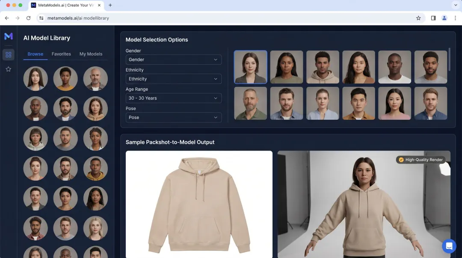The image size is (462, 258).
Task: Select the woman in light blue shirt thumbnail
Action: (323, 103)
